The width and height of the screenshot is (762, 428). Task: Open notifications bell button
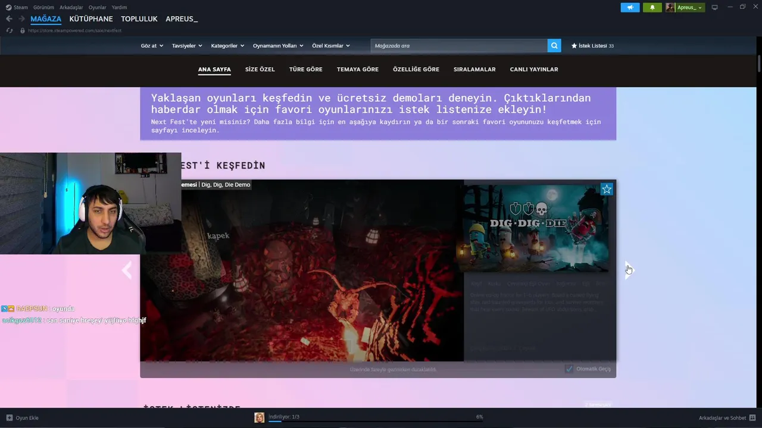tap(652, 7)
